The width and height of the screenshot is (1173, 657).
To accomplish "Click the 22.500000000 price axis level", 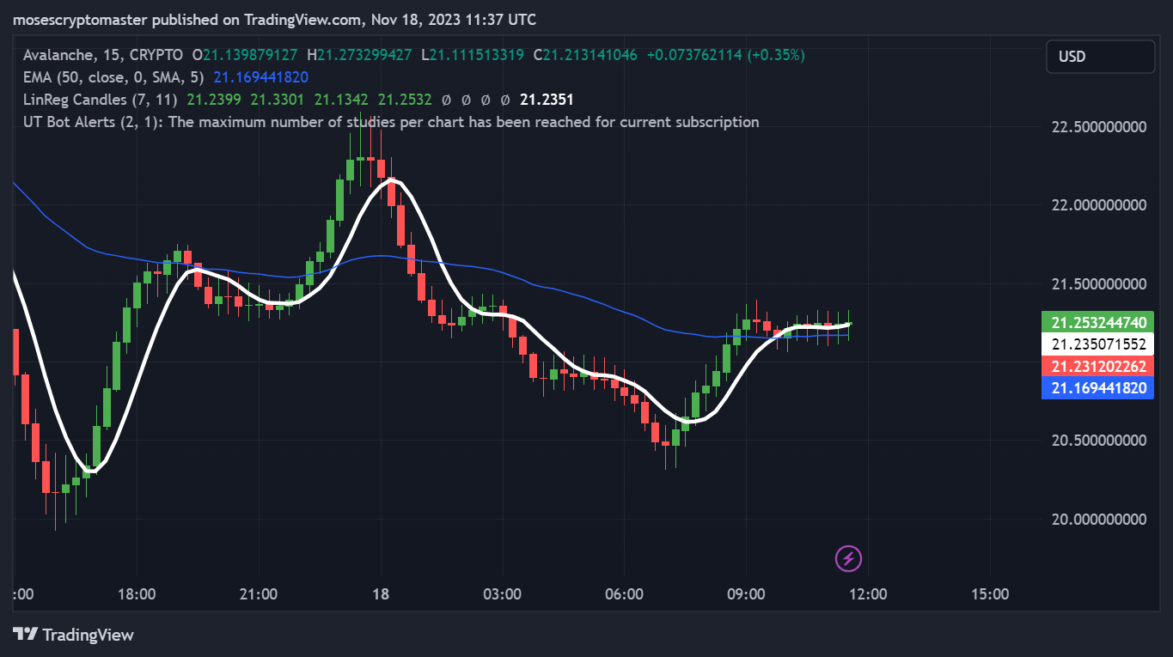I will point(1099,127).
